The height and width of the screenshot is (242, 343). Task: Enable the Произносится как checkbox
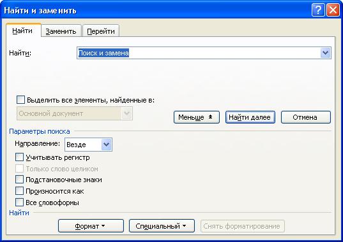click(x=19, y=191)
